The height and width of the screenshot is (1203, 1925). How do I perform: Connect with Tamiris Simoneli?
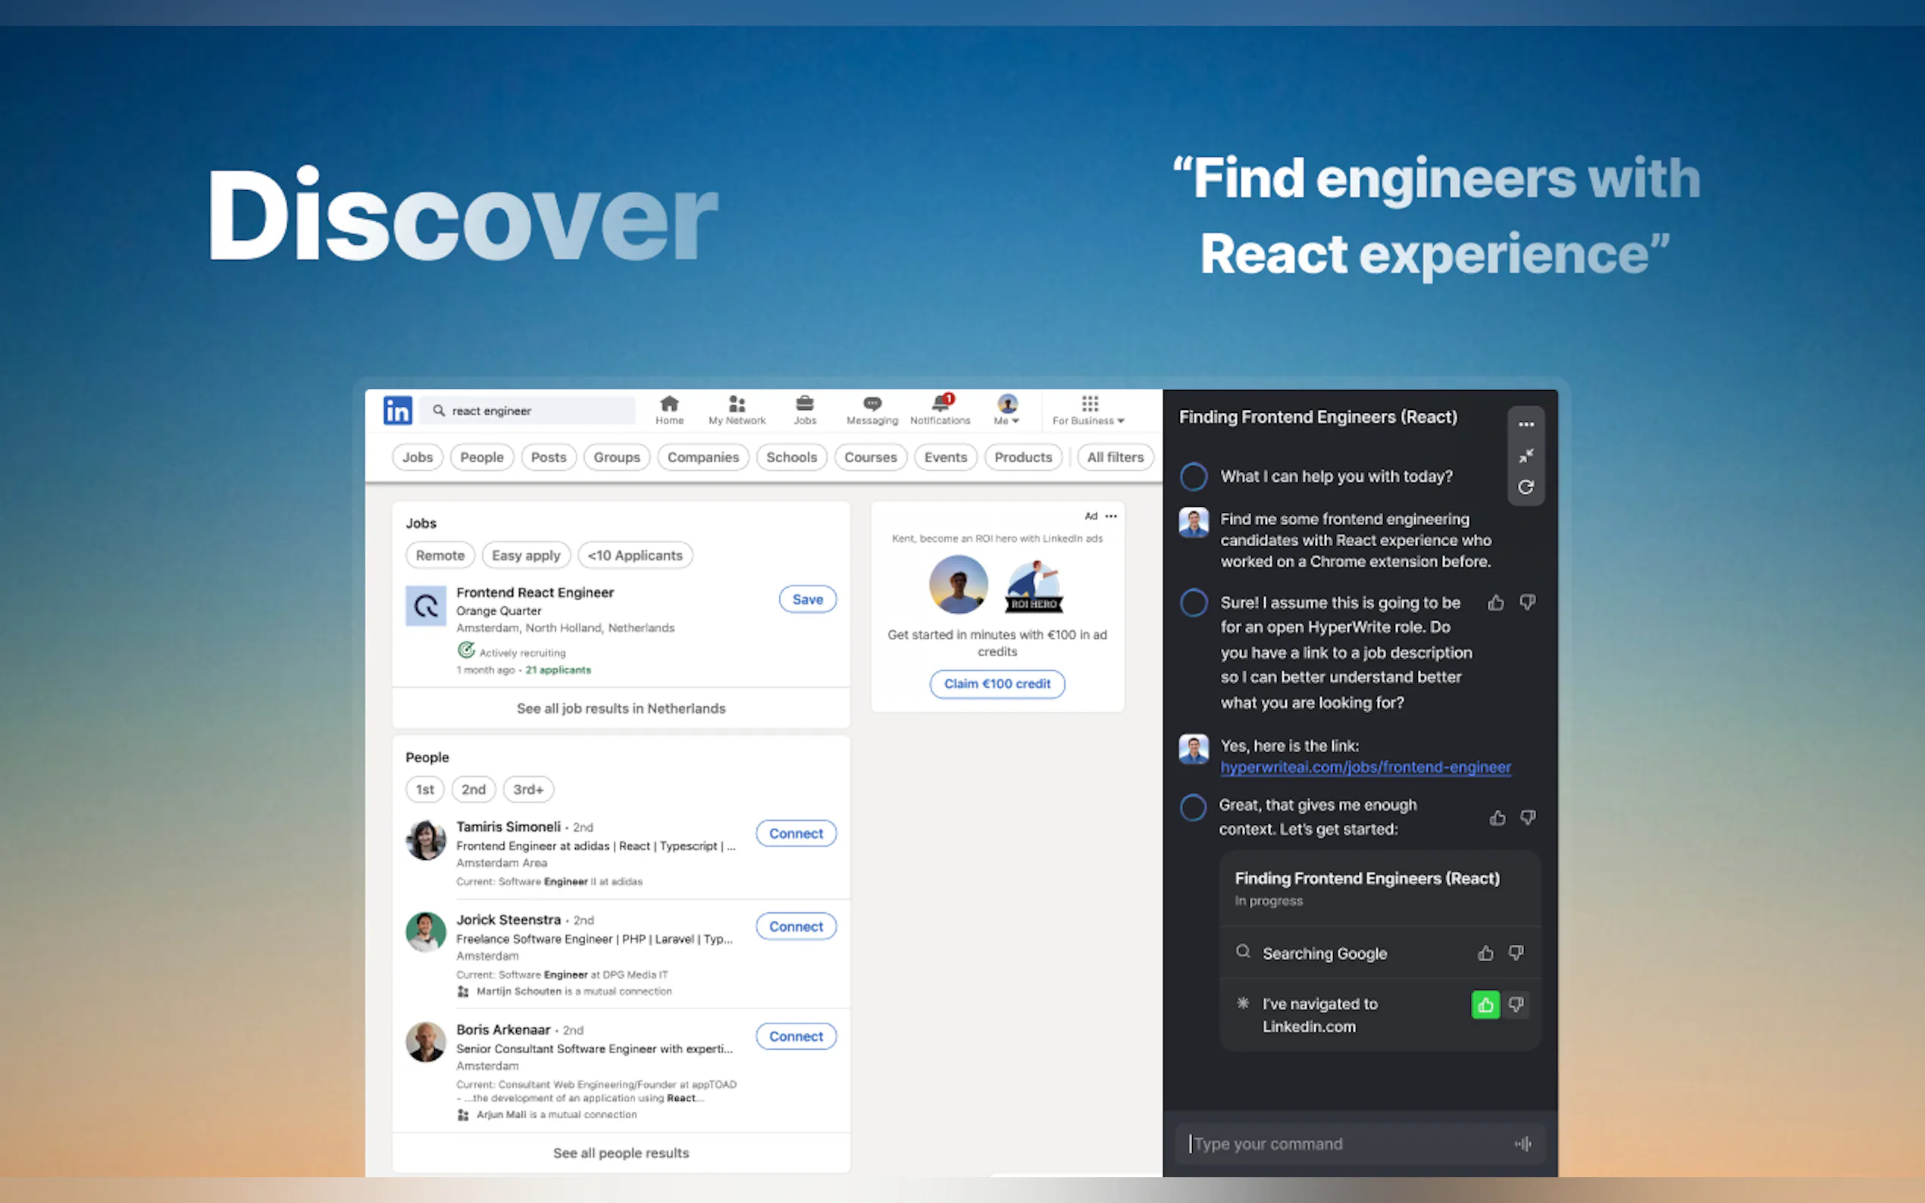tap(796, 834)
